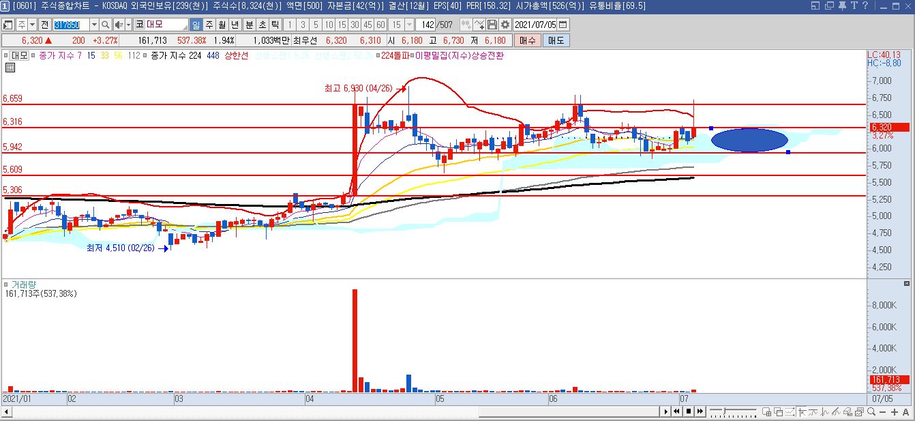Expand the stock code history dropdown
This screenshot has height=421, width=915.
[x=94, y=25]
